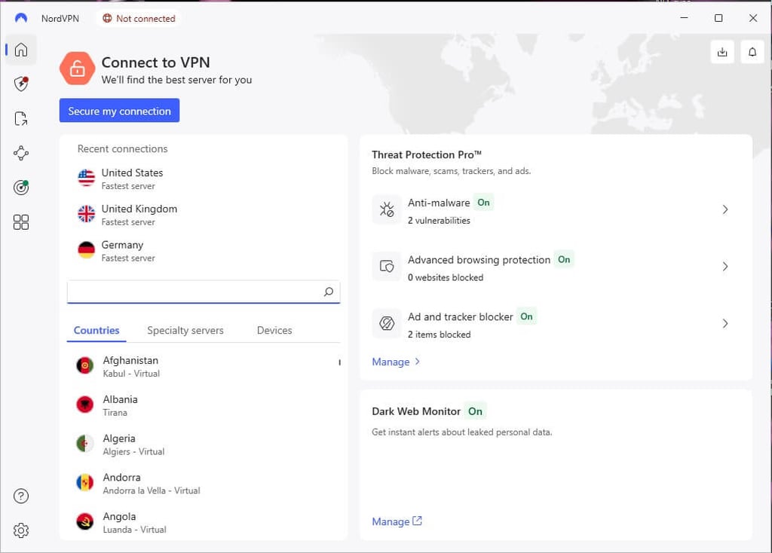Image resolution: width=772 pixels, height=553 pixels.
Task: Click 'Threat Protection Pro' heading
Action: pos(427,154)
